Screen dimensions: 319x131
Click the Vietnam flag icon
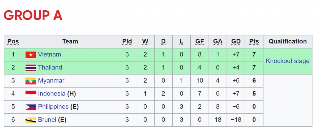pyautogui.click(x=31, y=55)
